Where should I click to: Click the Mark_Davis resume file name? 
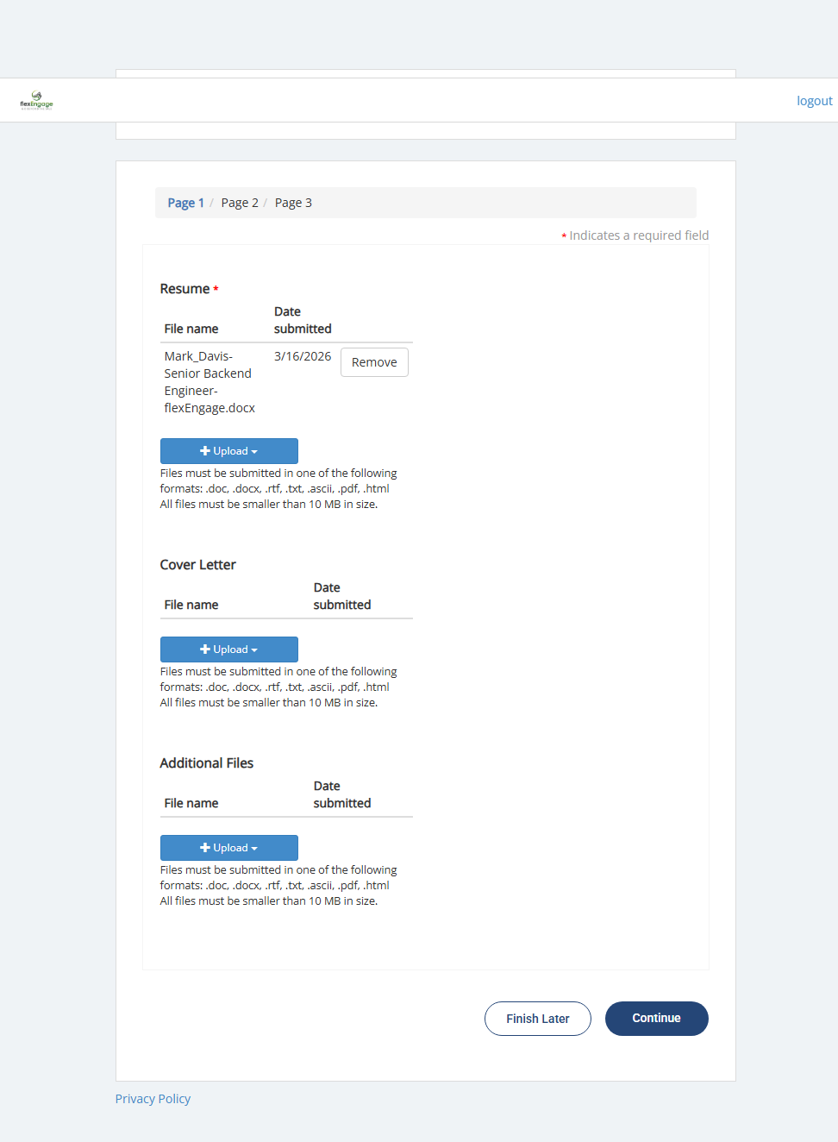[x=209, y=382]
